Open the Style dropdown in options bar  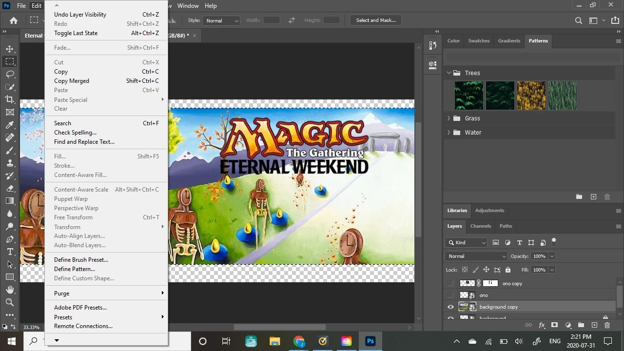[x=222, y=20]
